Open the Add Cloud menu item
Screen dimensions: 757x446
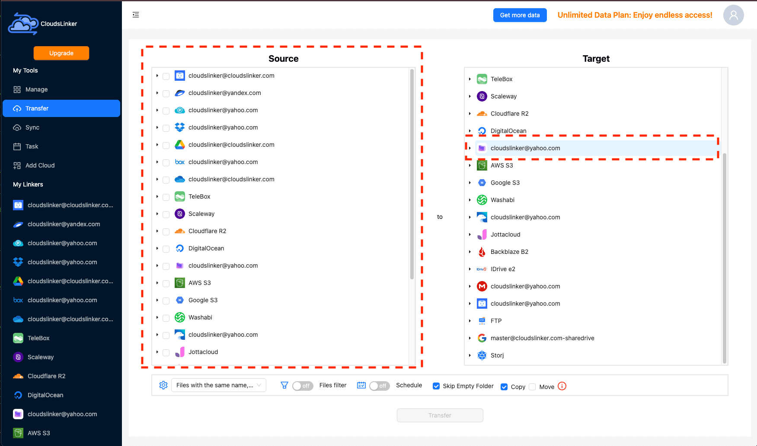(61, 165)
